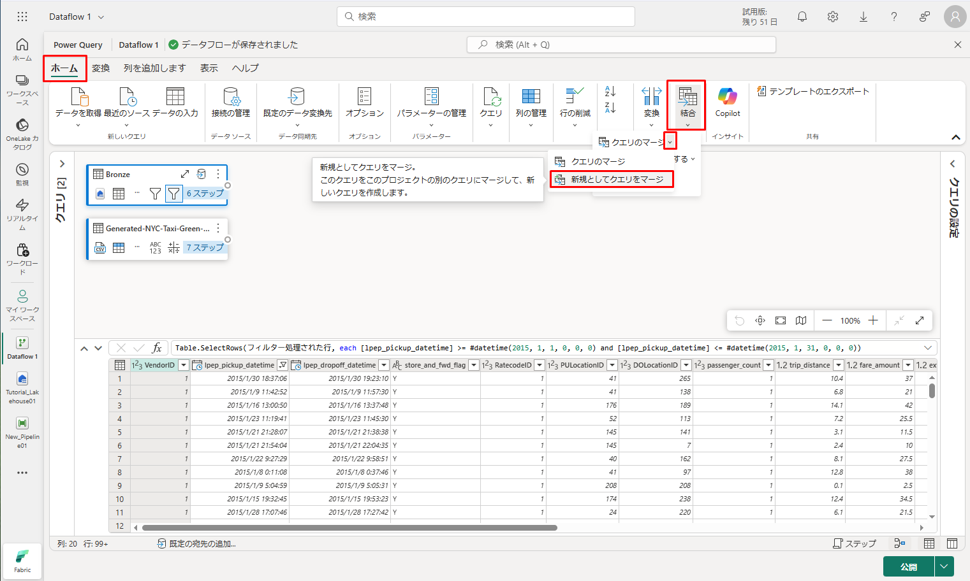Click the horizontal scrollbar under the data grid
The image size is (970, 581).
(349, 527)
